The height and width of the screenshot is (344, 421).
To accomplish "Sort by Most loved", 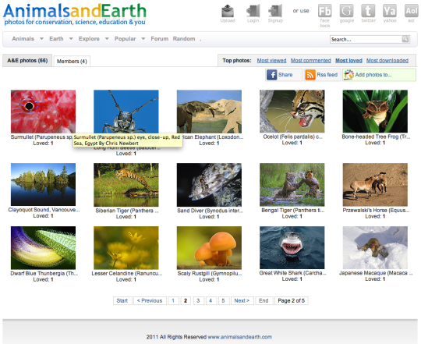I will [x=348, y=60].
